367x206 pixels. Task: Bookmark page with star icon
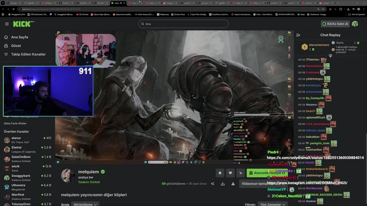(323, 9)
